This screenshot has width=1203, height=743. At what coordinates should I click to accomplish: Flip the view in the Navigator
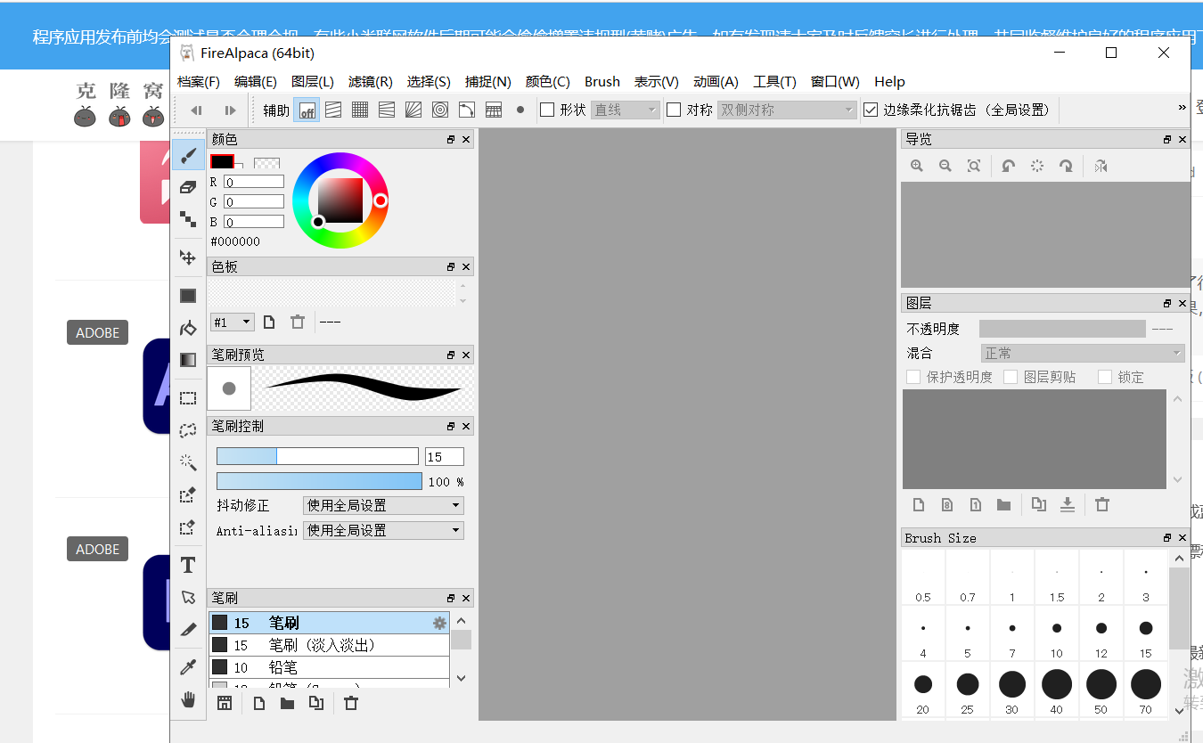[x=1101, y=166]
